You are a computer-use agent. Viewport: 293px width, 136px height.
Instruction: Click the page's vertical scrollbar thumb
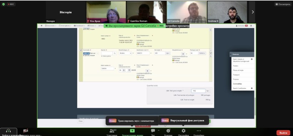[x=255, y=106]
